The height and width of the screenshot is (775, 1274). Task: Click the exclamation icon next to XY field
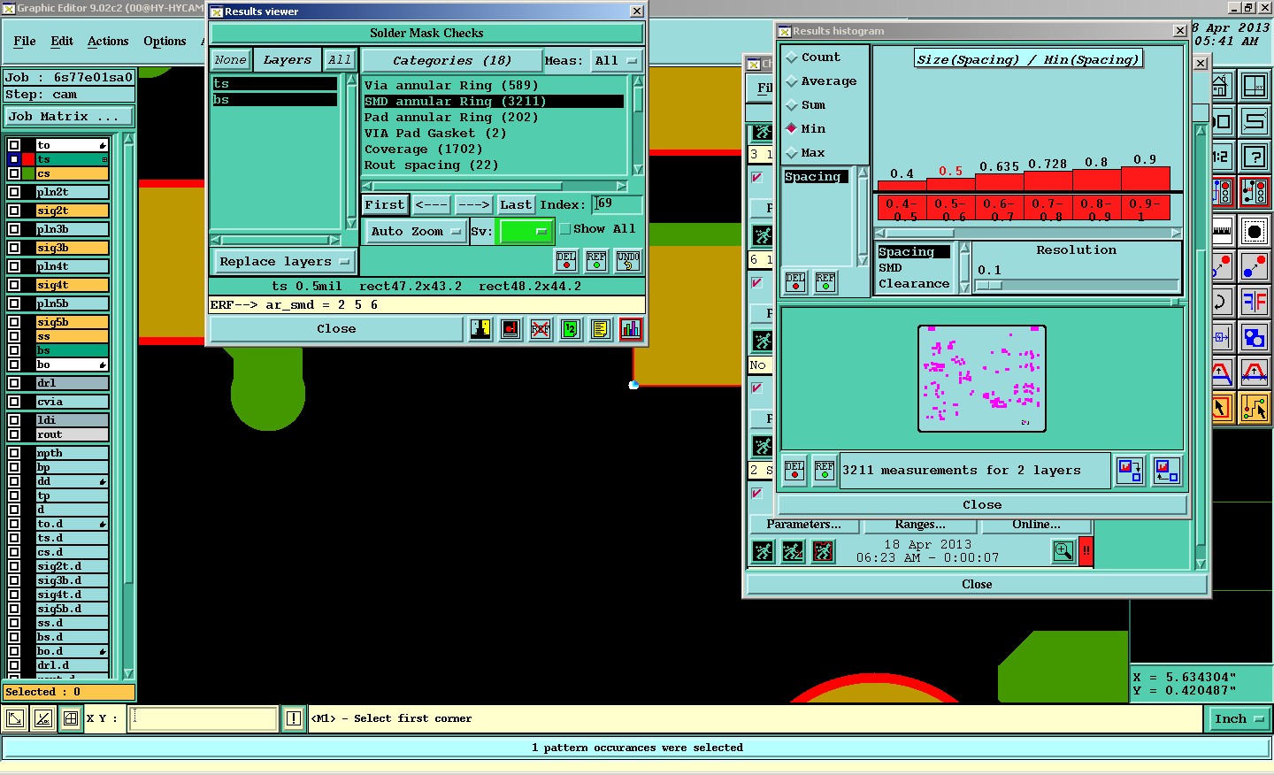(294, 718)
